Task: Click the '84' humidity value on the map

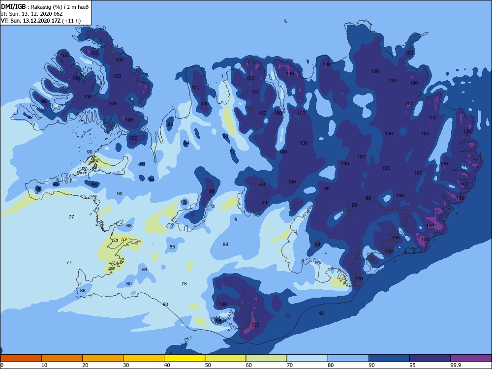Action: pyautogui.click(x=145, y=270)
